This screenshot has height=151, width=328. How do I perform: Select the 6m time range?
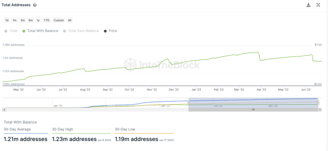point(31,20)
